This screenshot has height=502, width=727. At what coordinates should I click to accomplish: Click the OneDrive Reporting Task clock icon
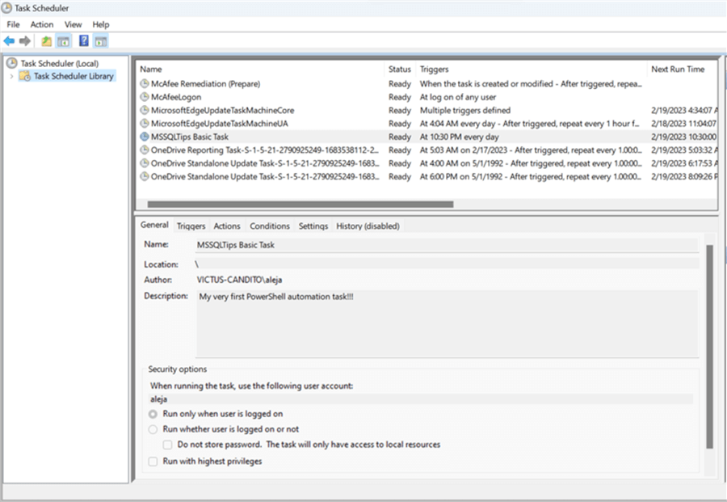[145, 150]
